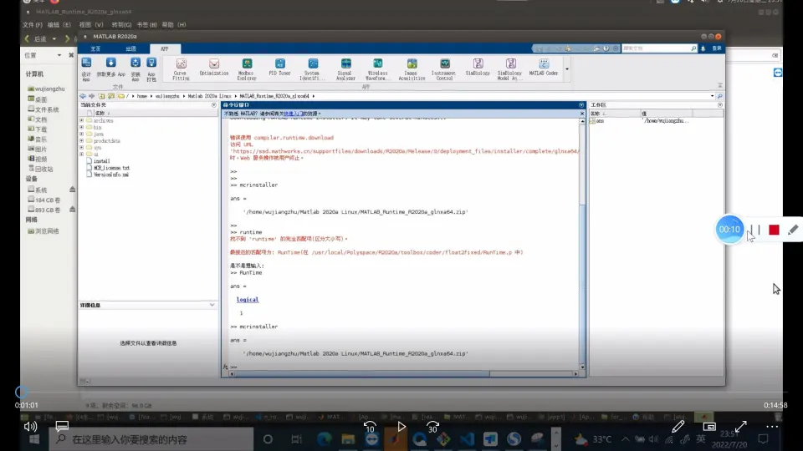The height and width of the screenshot is (451, 803).
Task: Open Instrument Control app
Action: [x=444, y=68]
